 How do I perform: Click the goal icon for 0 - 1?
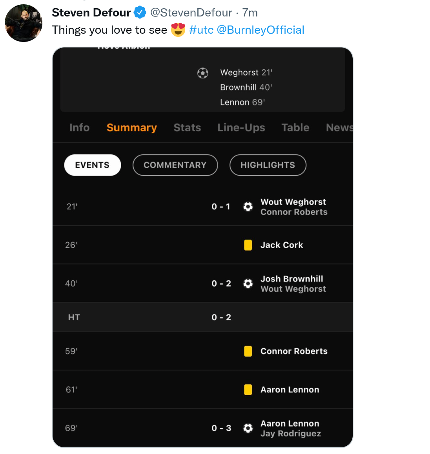(248, 207)
